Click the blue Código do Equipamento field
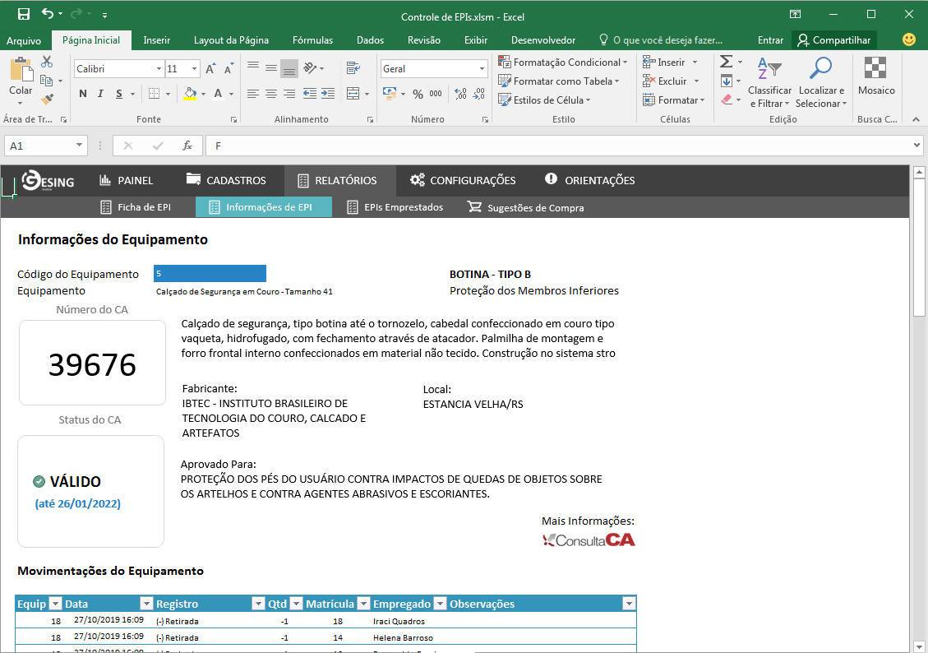Screen dimensions: 928x653 click(210, 274)
